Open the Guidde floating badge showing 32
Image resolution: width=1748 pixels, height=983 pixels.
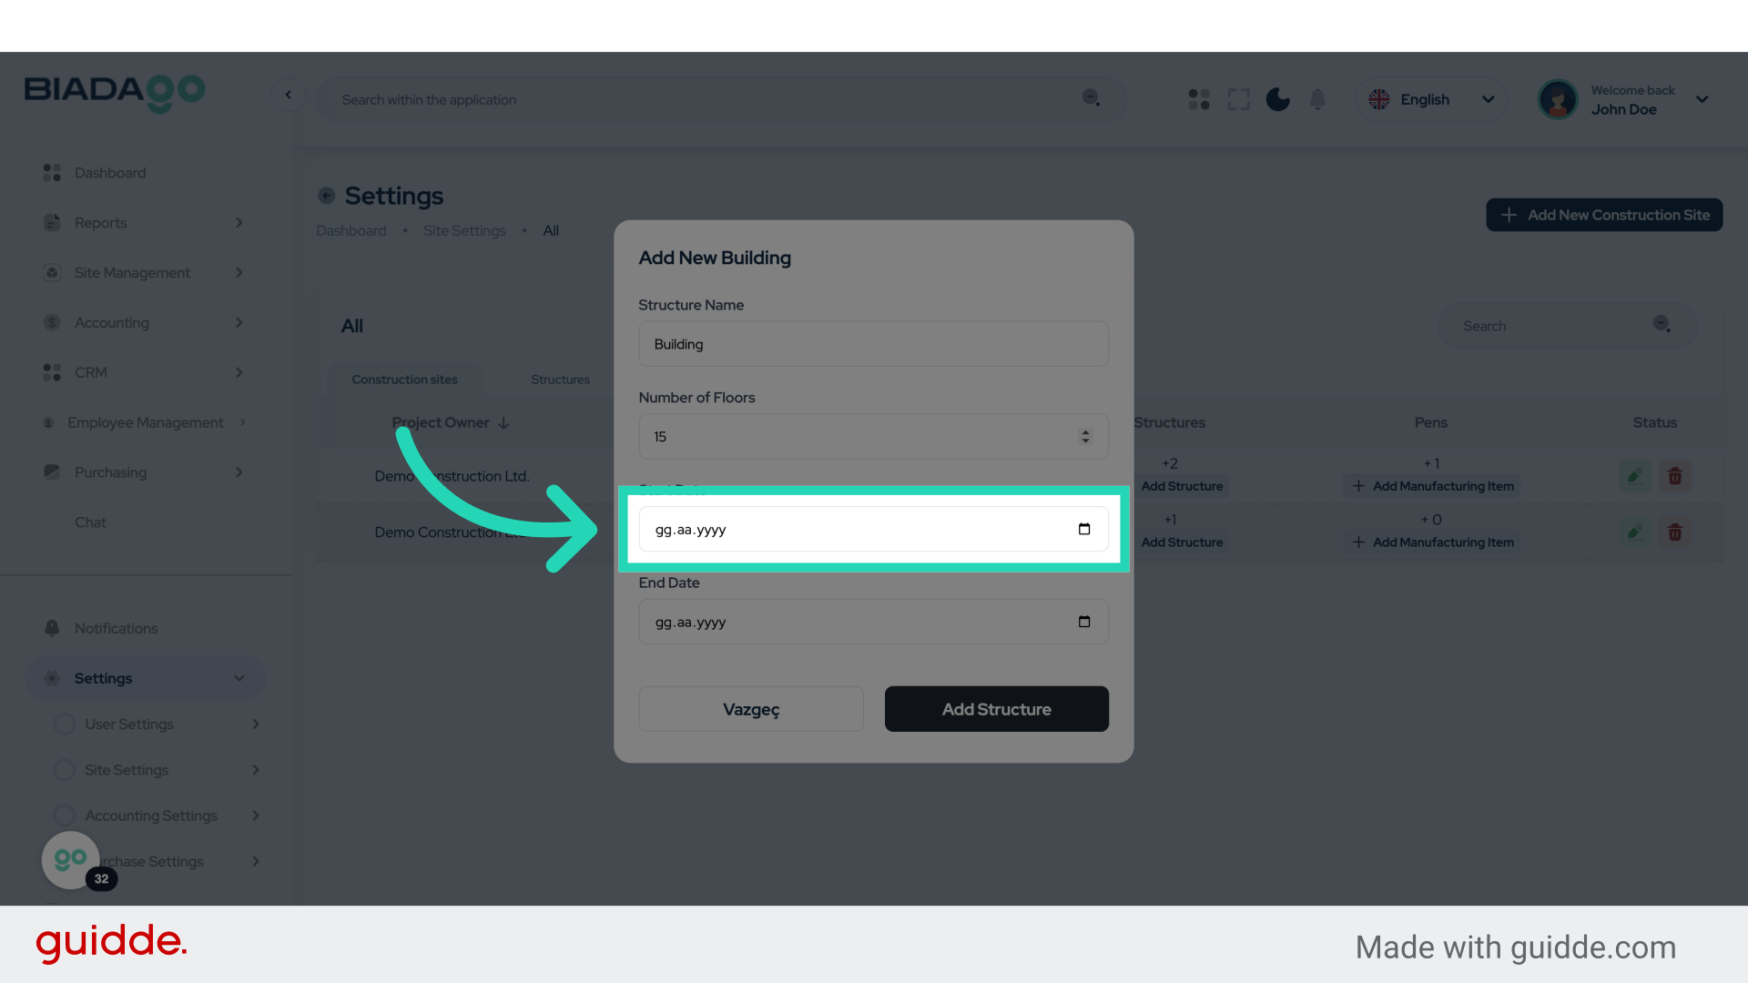tap(70, 858)
